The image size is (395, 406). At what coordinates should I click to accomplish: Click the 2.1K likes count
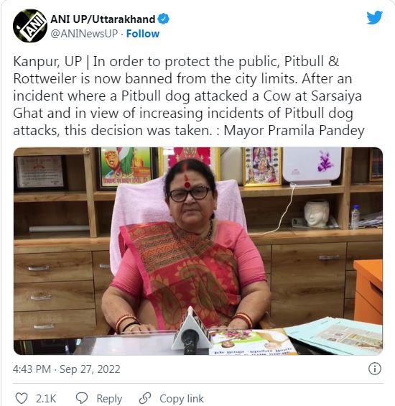pyautogui.click(x=46, y=399)
